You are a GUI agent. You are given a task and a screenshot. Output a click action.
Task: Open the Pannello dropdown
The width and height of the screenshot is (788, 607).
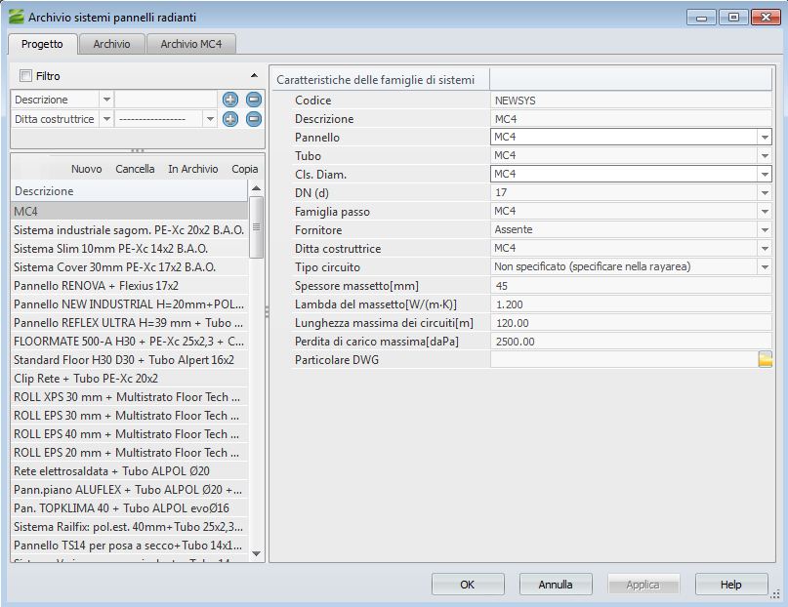pyautogui.click(x=764, y=138)
